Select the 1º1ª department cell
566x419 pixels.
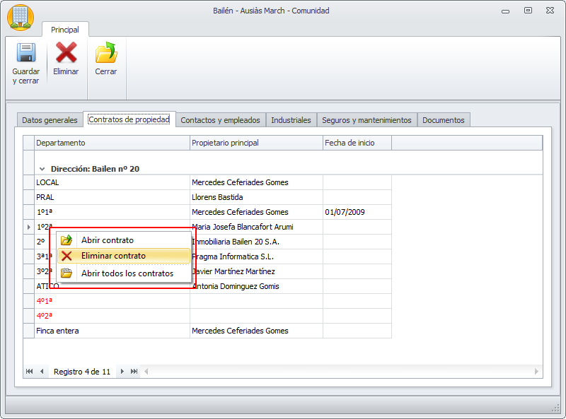pyautogui.click(x=112, y=212)
